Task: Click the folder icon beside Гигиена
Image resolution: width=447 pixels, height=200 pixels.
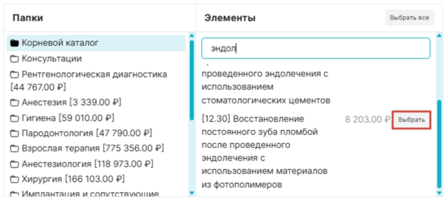Action: (14, 118)
